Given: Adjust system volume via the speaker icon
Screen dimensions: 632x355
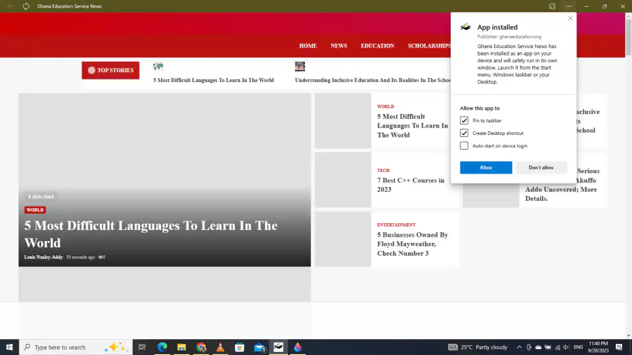Looking at the screenshot, I should pyautogui.click(x=565, y=347).
